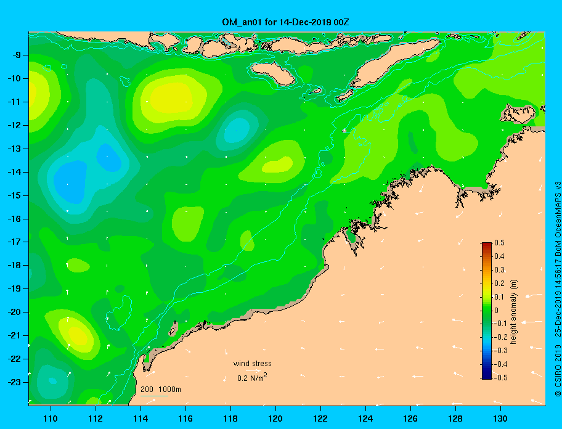562x429 pixels.
Task: Click the colorbar tick label '0.4' (positive)
Action: [x=499, y=256]
